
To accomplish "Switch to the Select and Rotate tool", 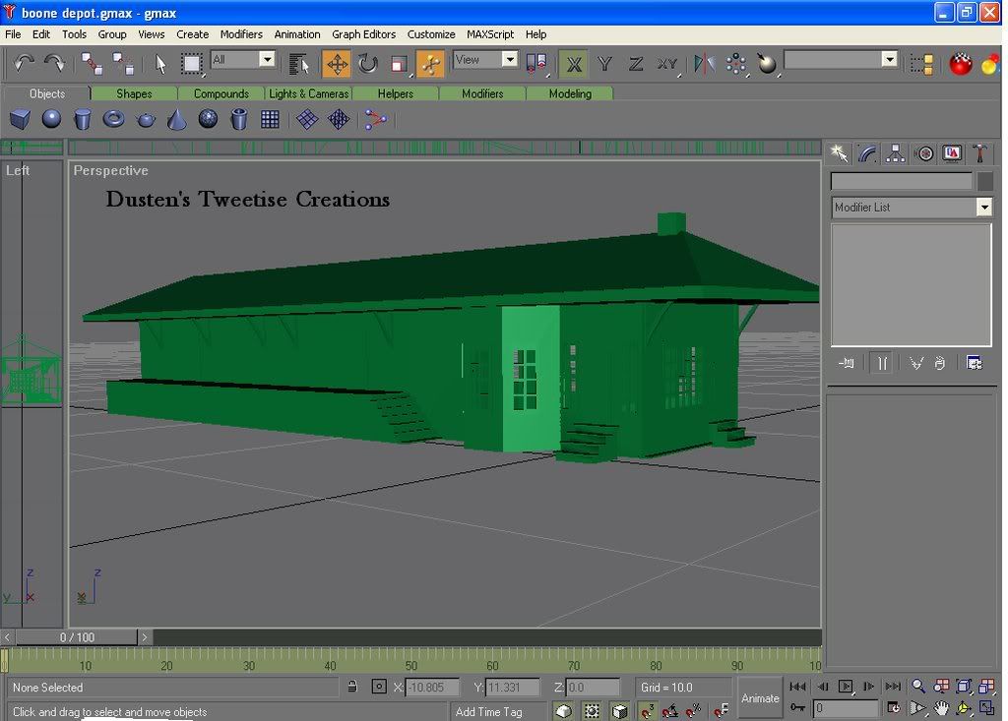I will 368,64.
